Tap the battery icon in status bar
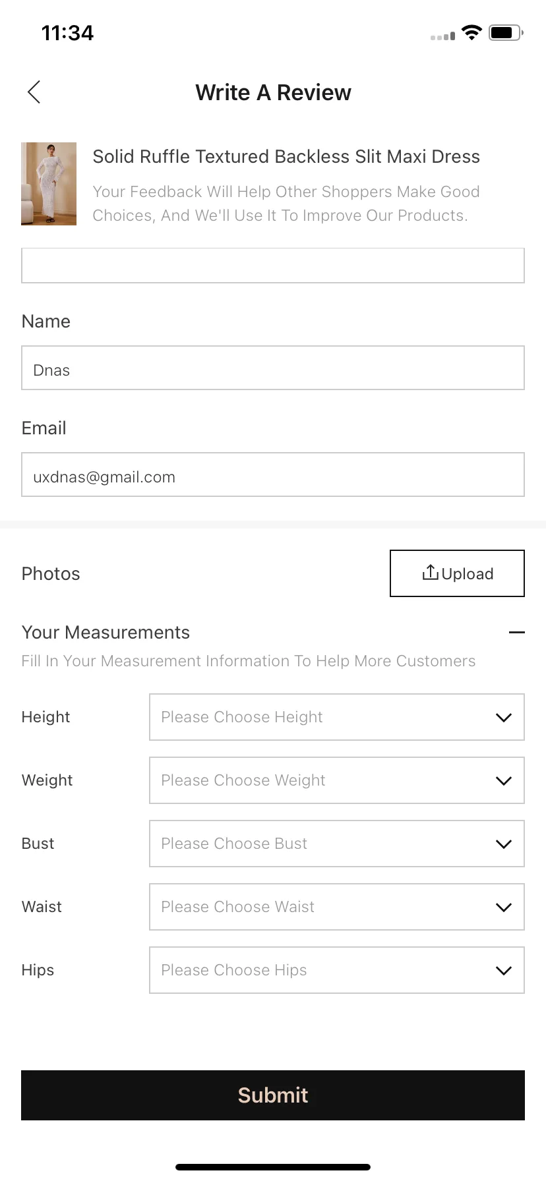546x1181 pixels. coord(506,32)
